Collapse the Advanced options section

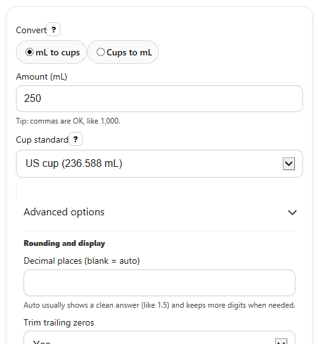pyautogui.click(x=159, y=212)
